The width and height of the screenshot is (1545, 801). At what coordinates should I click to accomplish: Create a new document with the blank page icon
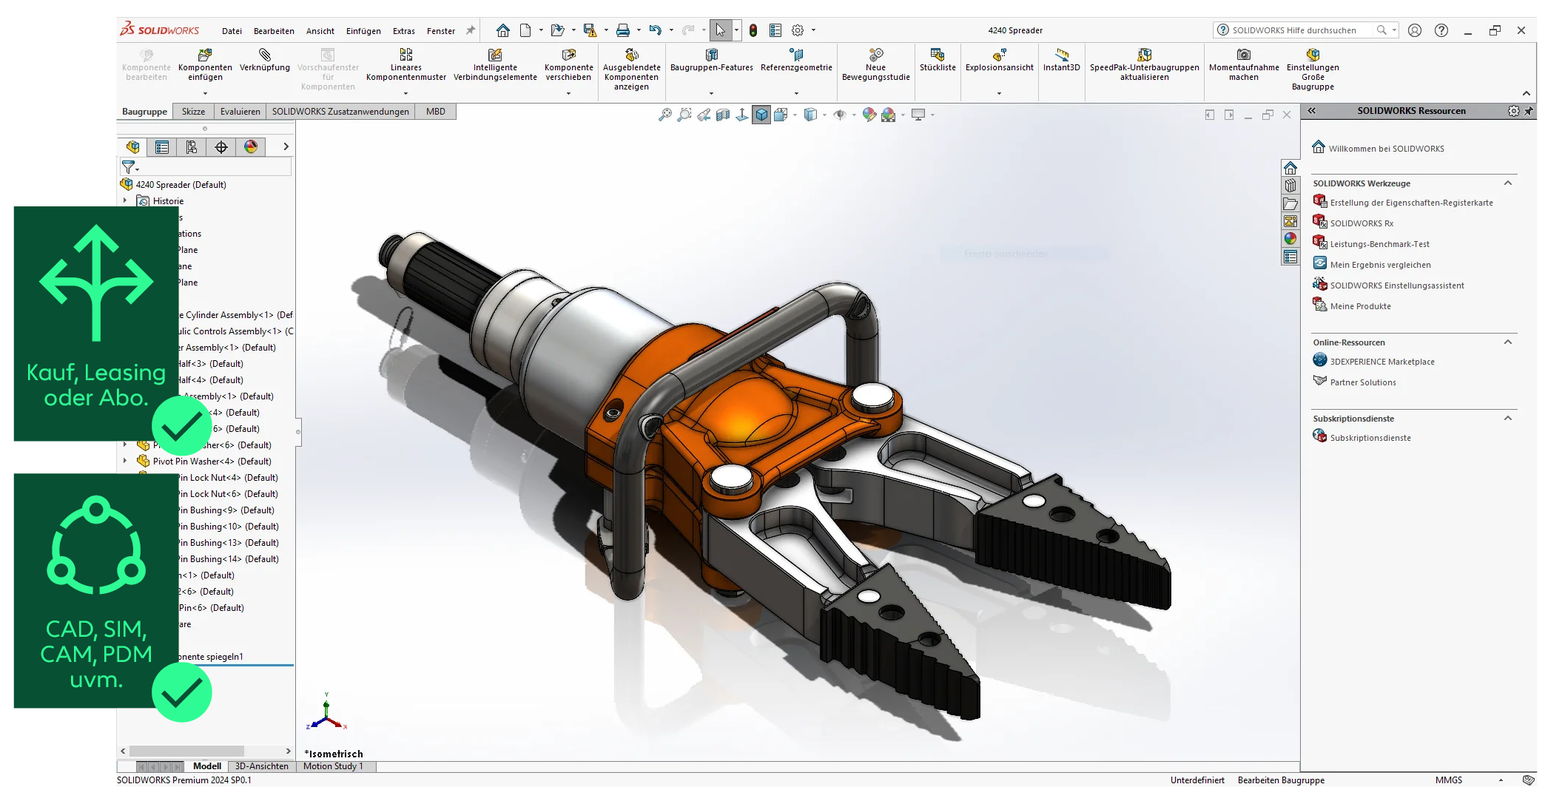pos(525,30)
